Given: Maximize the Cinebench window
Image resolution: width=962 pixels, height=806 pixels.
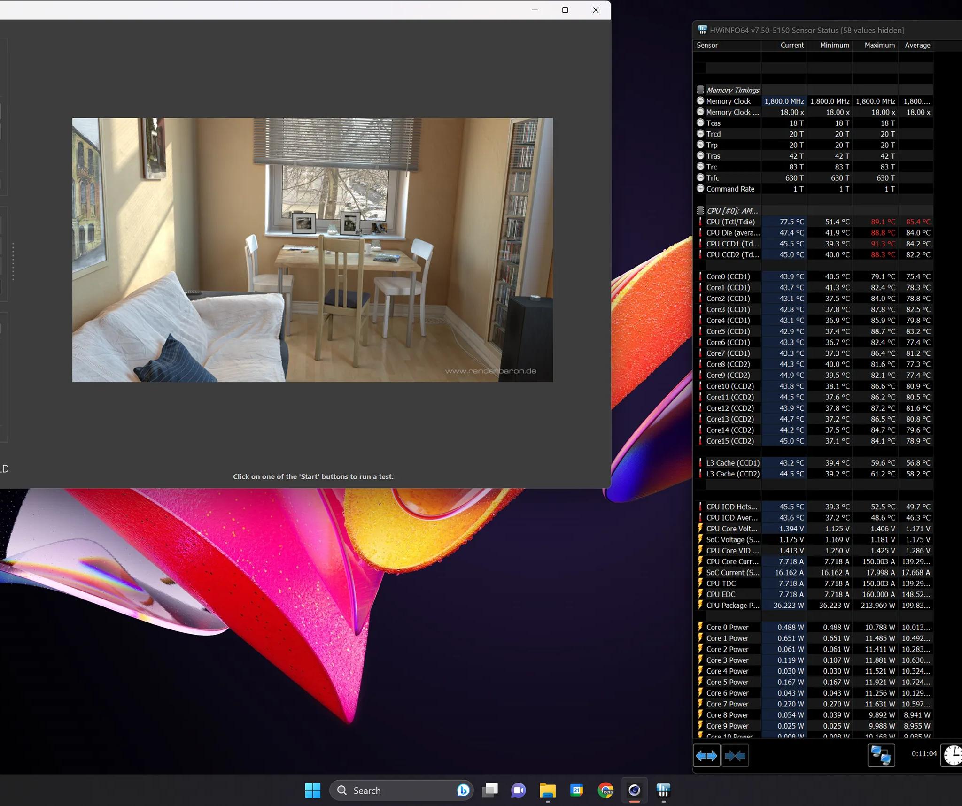Looking at the screenshot, I should [x=565, y=10].
